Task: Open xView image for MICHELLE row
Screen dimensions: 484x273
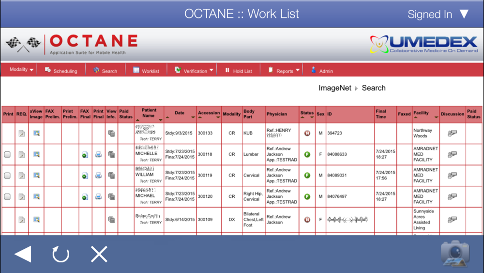Action: (36, 154)
